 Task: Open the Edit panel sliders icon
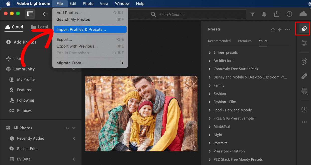(304, 43)
